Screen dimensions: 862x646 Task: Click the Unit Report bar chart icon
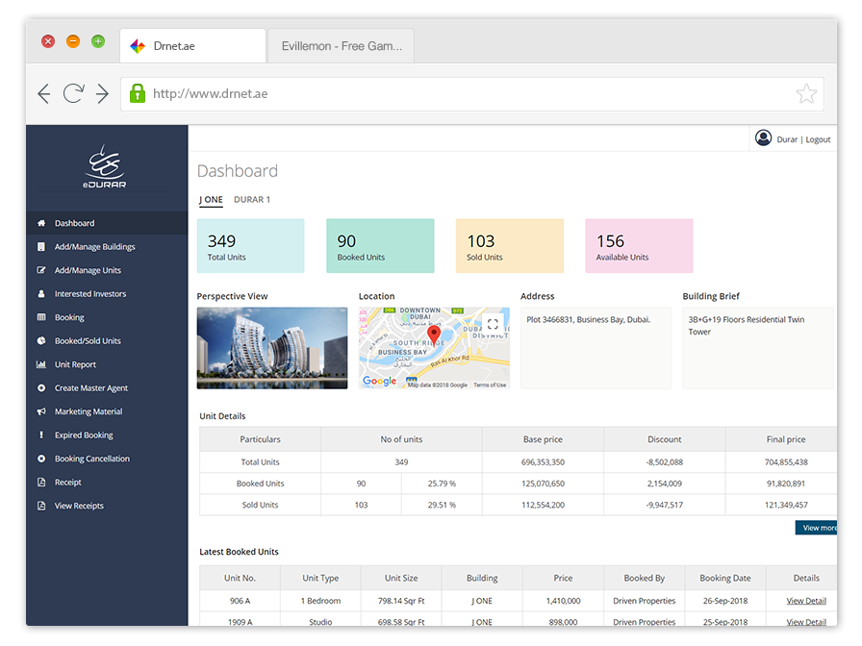coord(41,364)
